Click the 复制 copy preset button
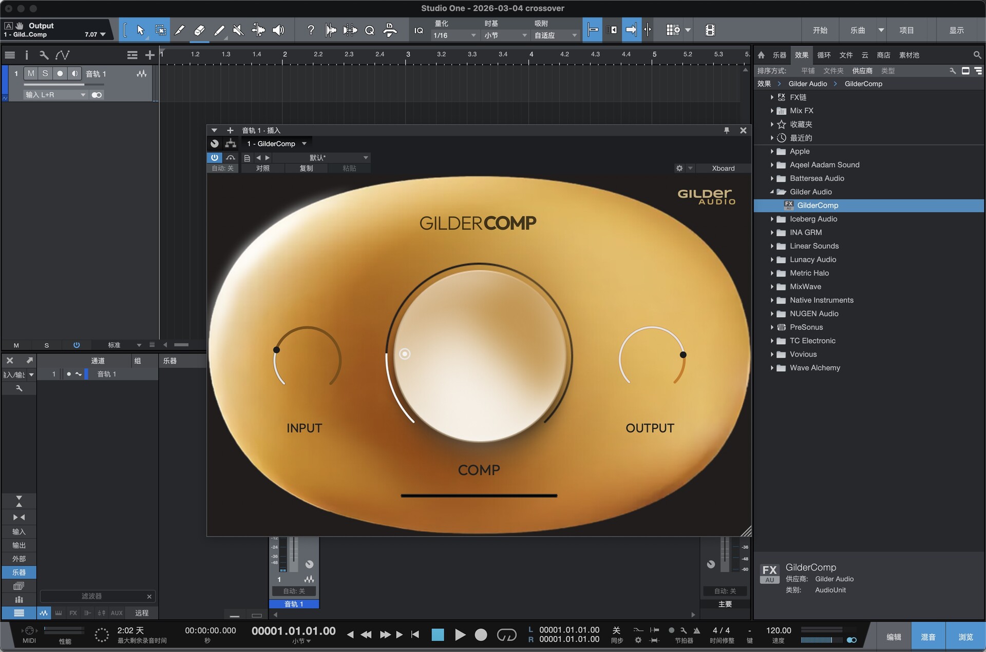 pos(306,168)
